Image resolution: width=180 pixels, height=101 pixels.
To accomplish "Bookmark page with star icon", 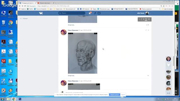I will [164, 6].
